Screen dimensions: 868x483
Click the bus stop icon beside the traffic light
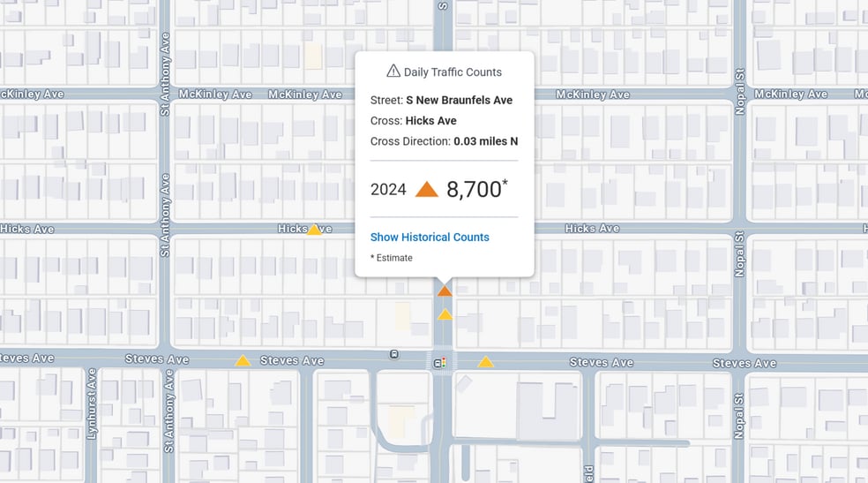tap(437, 362)
